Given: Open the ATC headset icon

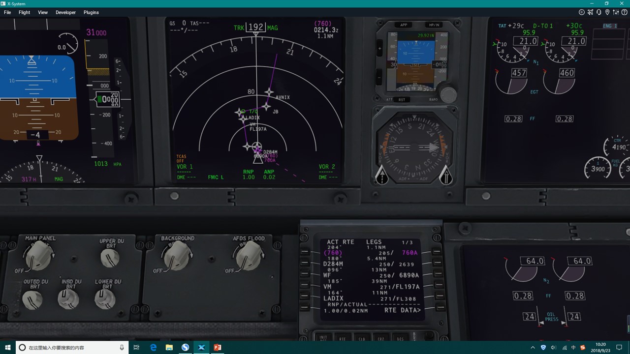Looking at the screenshot, I should (598, 12).
